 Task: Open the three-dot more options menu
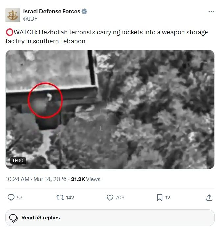point(211,12)
